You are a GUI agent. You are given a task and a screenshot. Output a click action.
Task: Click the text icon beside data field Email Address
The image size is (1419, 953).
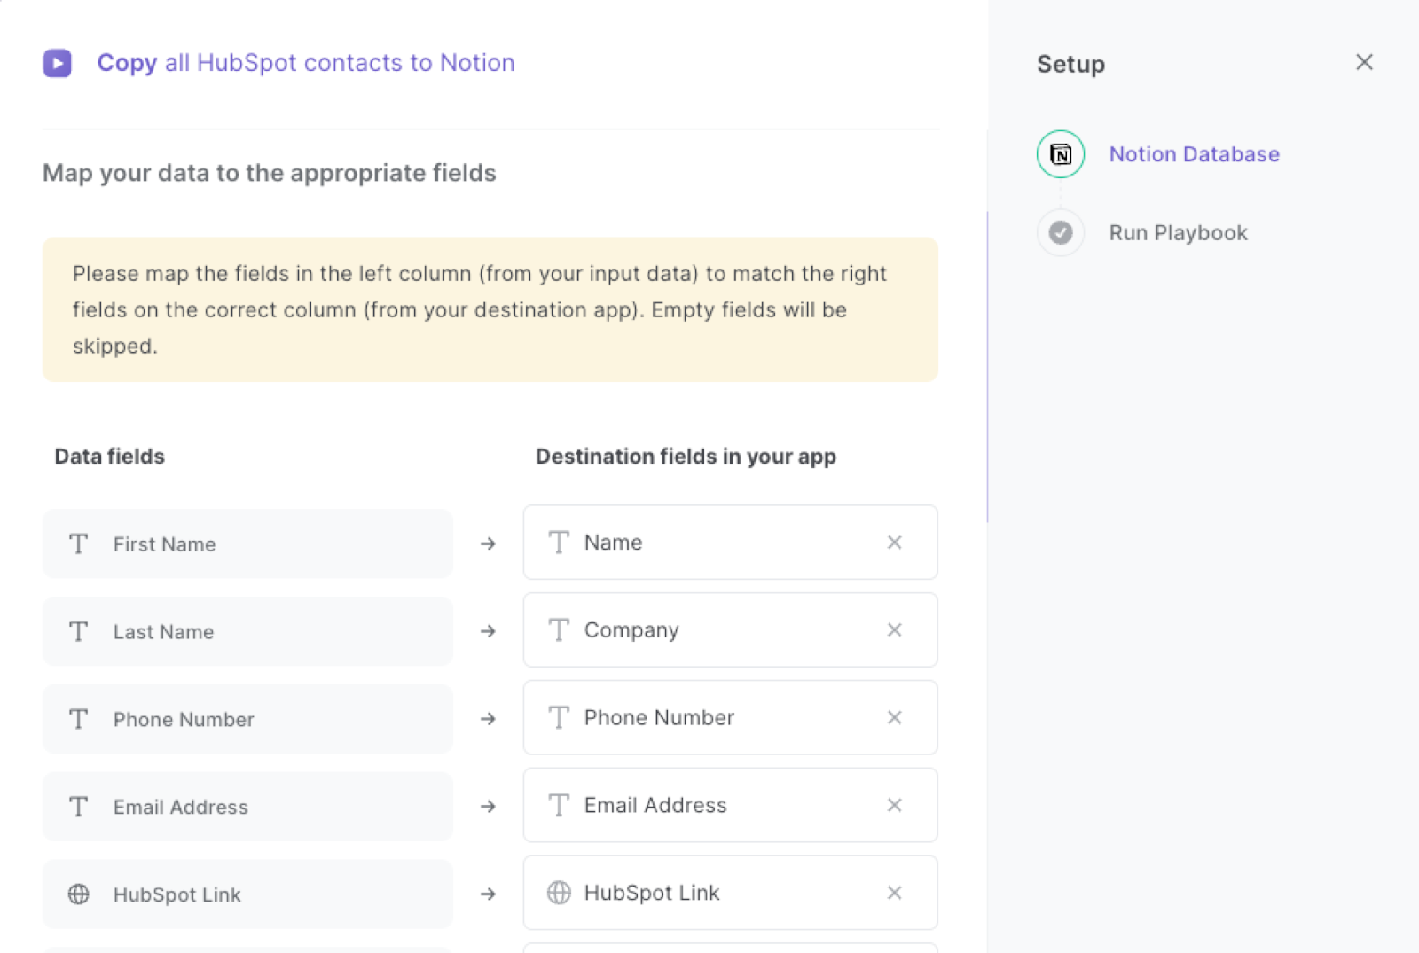(79, 807)
